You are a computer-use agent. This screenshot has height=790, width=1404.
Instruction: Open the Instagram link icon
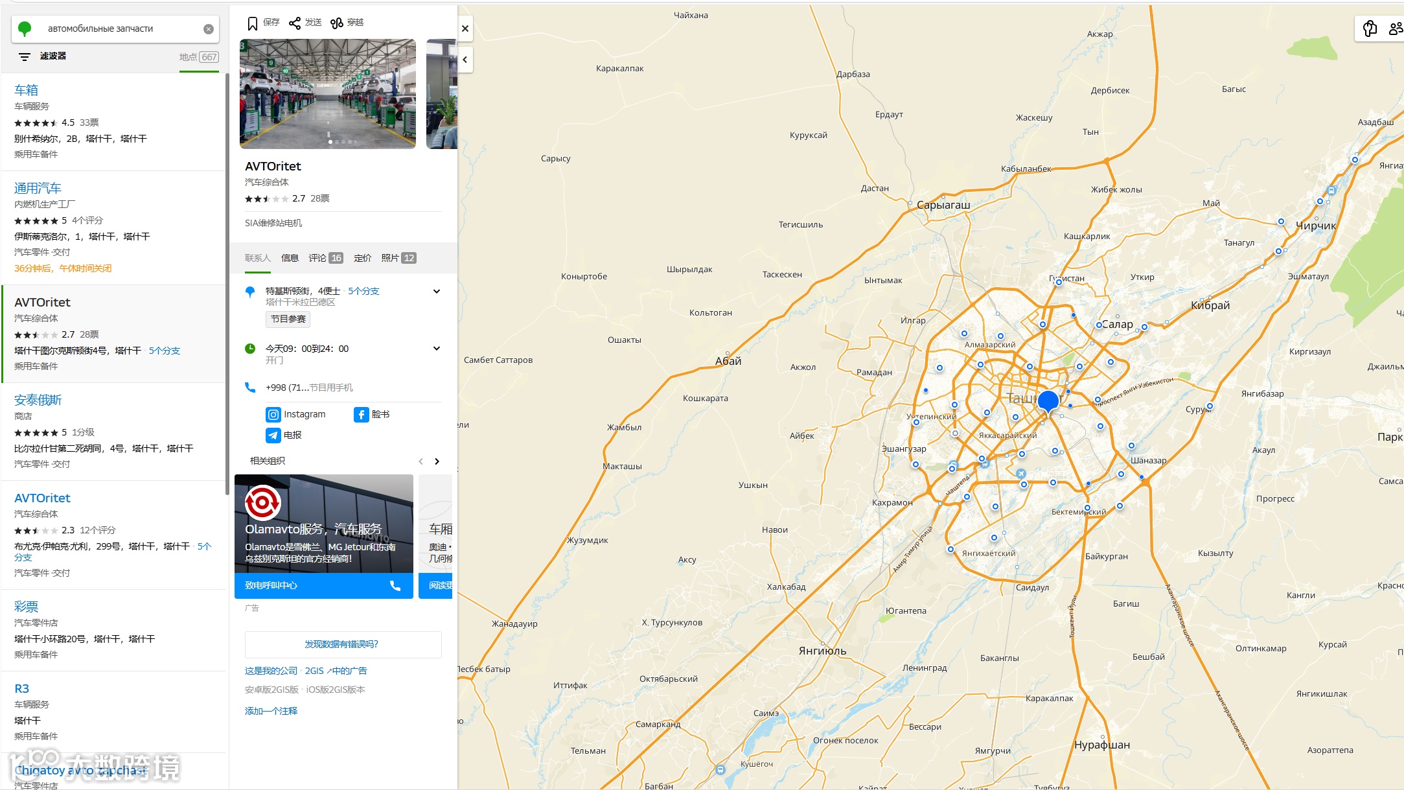pyautogui.click(x=273, y=415)
